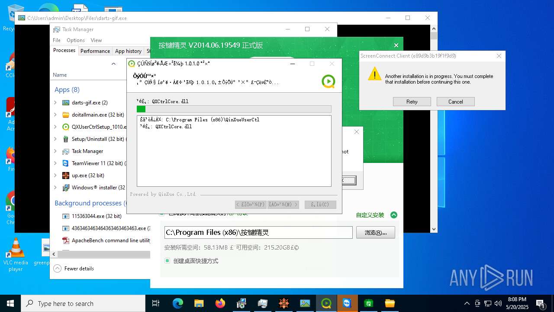The height and width of the screenshot is (312, 554).
Task: Toggle the 创建桌面快捷方式 checkbox
Action: click(167, 261)
